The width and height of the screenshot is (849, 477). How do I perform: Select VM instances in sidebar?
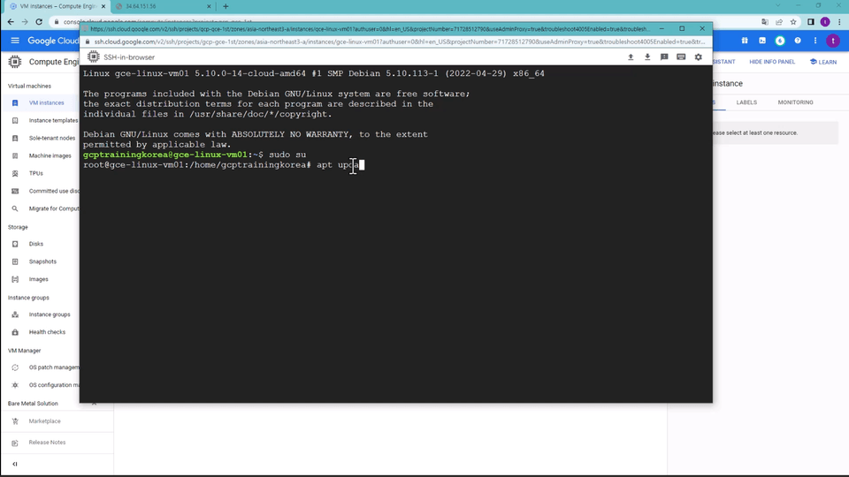click(x=46, y=102)
